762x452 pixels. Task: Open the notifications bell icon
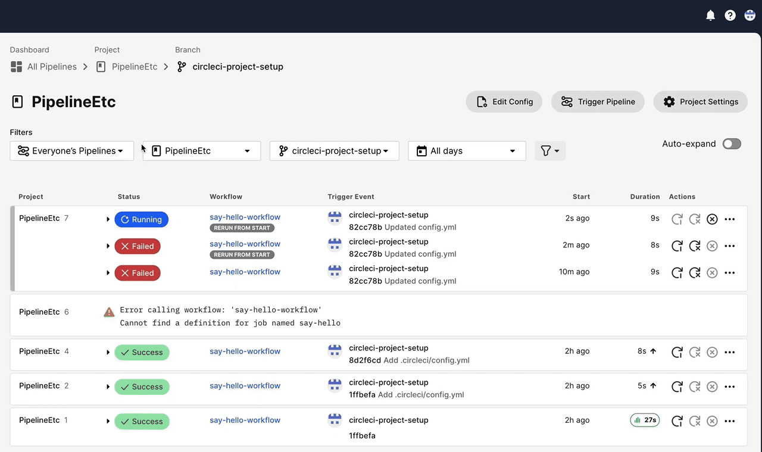(x=710, y=15)
